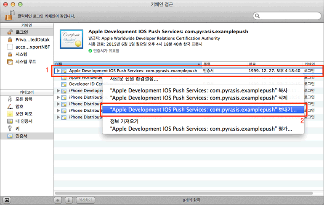324x205 pixels.
Task: Expand the Apple Development IOS Push Services row
Action: (58, 71)
